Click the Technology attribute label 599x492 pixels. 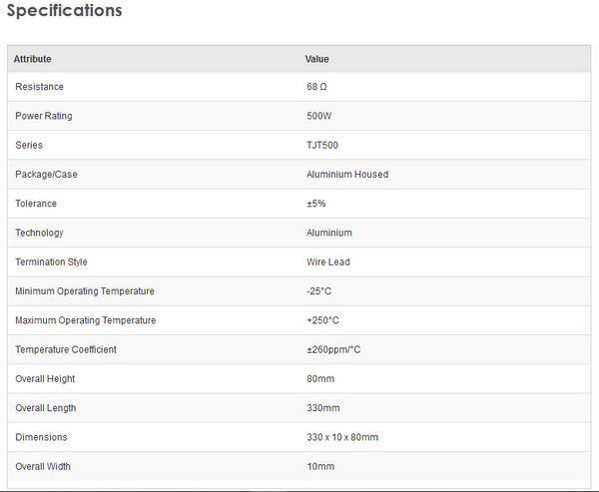pos(39,233)
